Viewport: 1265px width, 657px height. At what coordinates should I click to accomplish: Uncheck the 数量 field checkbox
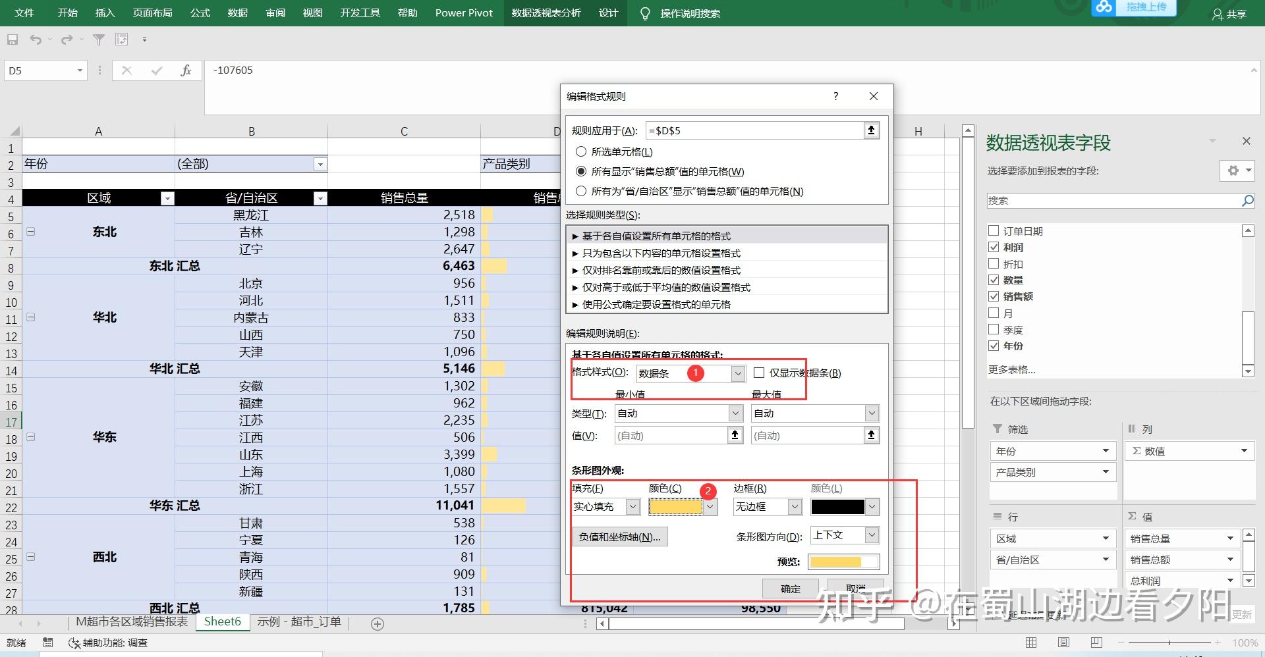994,280
